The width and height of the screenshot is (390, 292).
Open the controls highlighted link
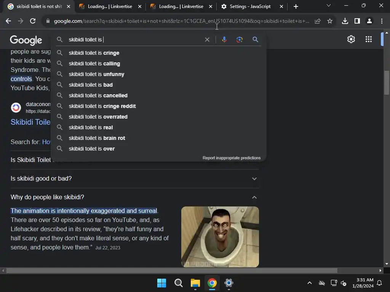tap(21, 79)
